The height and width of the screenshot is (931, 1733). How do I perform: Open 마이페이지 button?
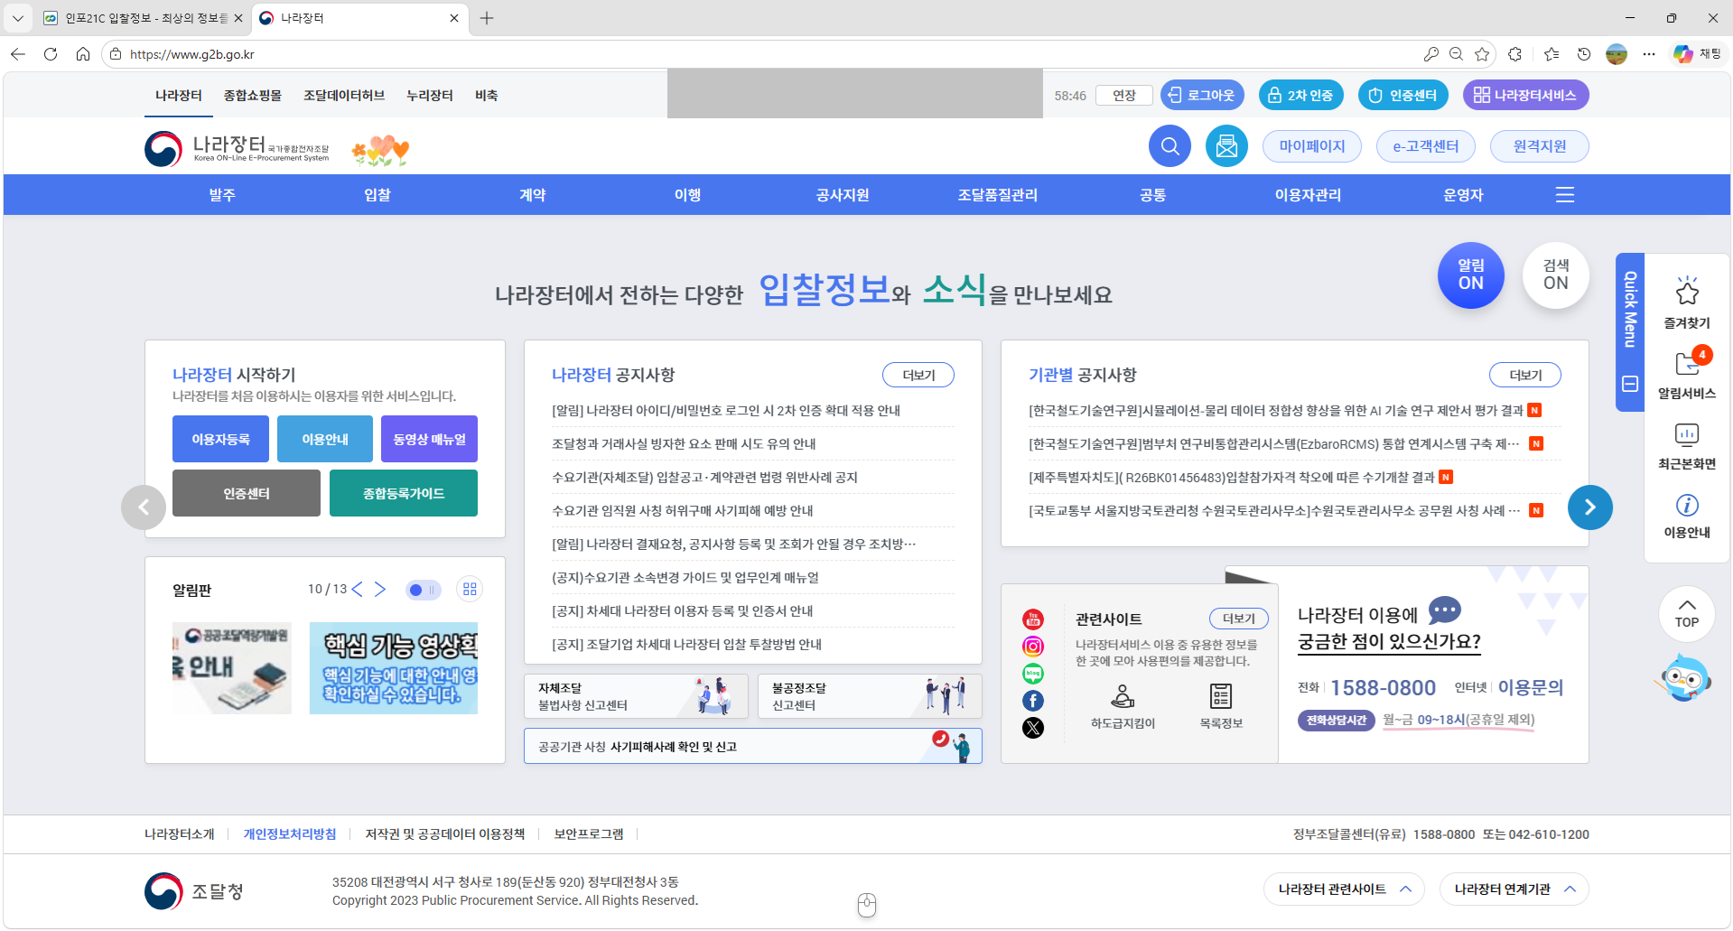click(x=1312, y=146)
